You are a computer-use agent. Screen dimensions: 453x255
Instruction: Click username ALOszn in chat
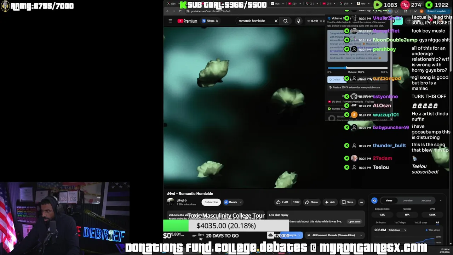tap(382, 106)
